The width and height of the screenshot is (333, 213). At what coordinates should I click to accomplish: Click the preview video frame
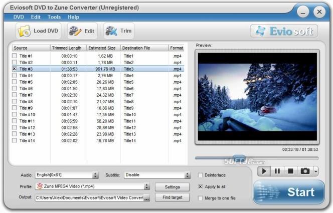(x=257, y=97)
